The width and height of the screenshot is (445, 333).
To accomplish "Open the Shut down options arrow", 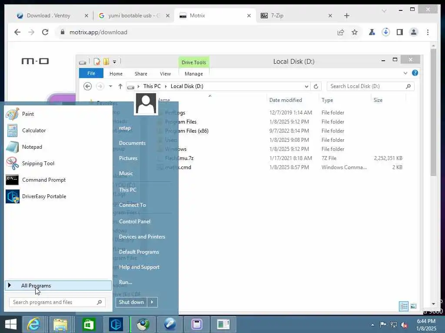I will (x=152, y=302).
